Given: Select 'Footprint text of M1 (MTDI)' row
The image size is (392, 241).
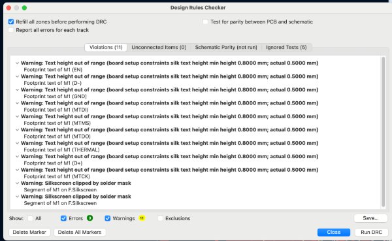Looking at the screenshot, I should (56, 110).
